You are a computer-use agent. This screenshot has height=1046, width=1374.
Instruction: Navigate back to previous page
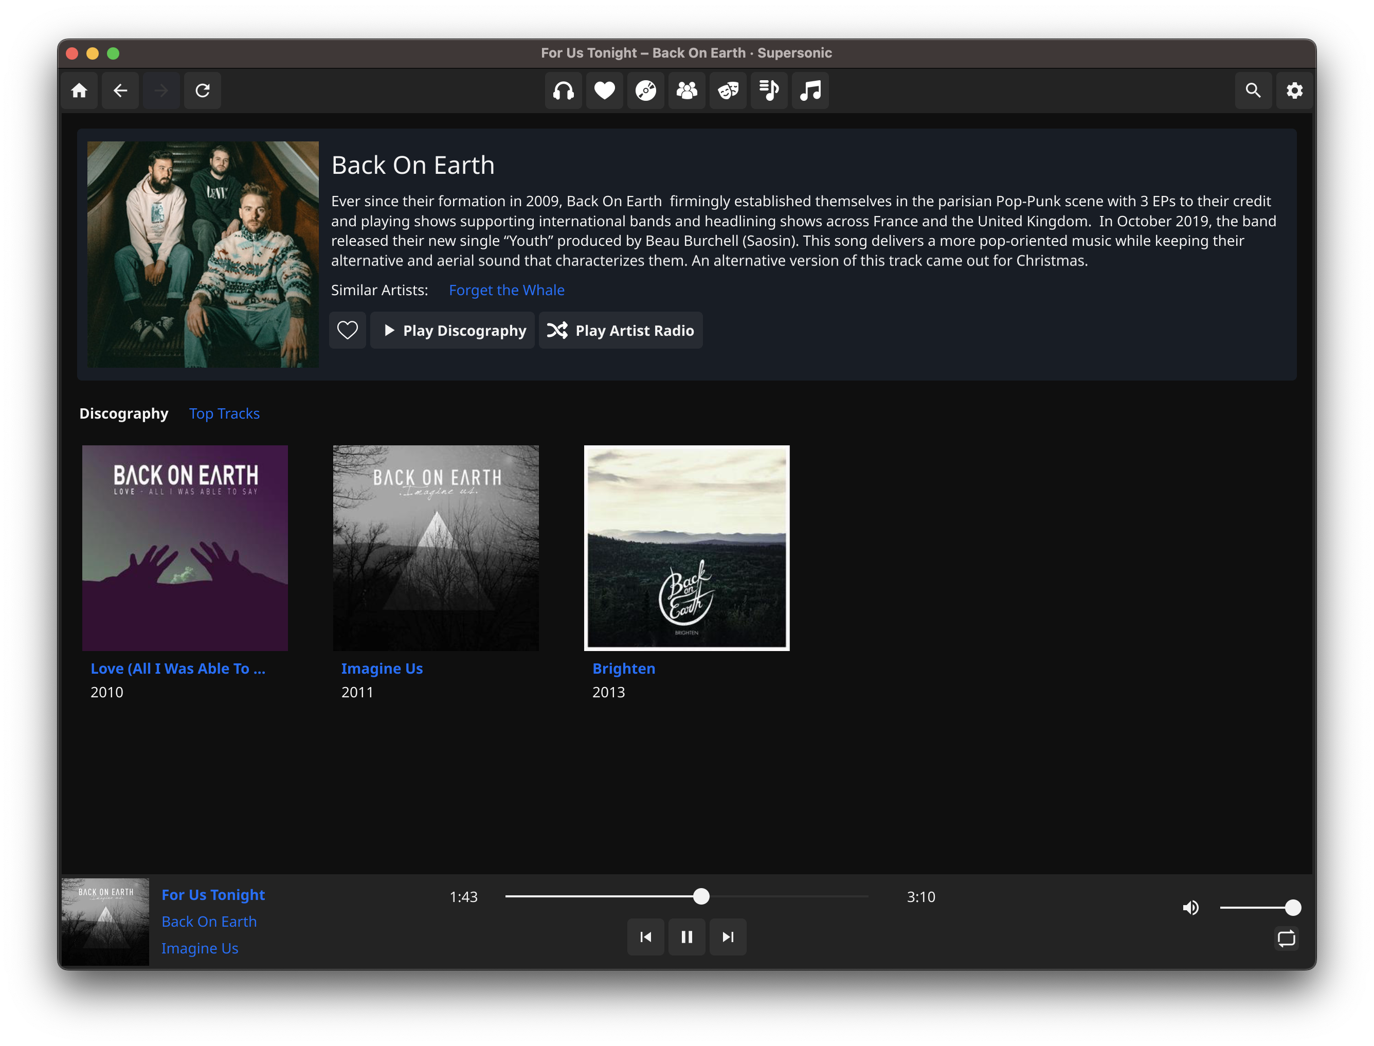(120, 91)
